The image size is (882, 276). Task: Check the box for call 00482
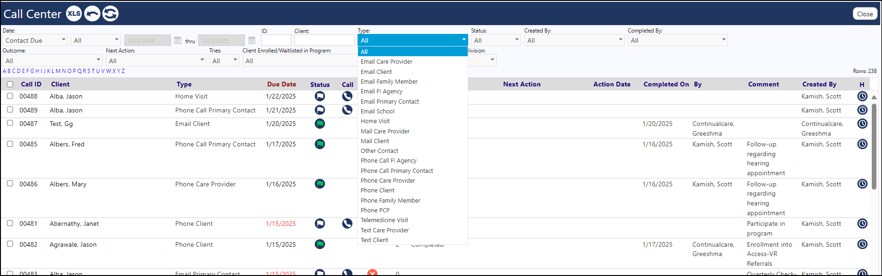point(10,244)
